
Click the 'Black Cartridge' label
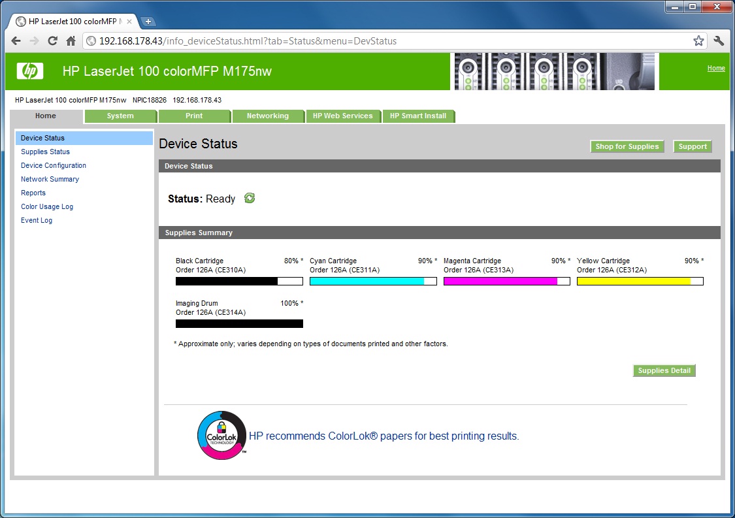tap(199, 261)
